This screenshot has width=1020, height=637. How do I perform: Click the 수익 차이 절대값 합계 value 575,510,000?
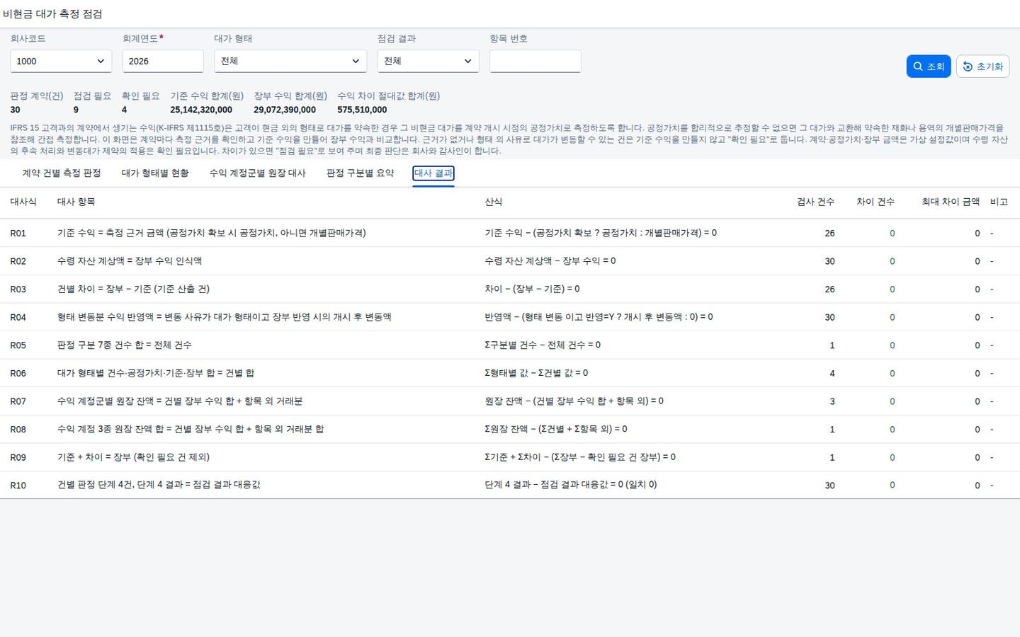click(x=362, y=110)
